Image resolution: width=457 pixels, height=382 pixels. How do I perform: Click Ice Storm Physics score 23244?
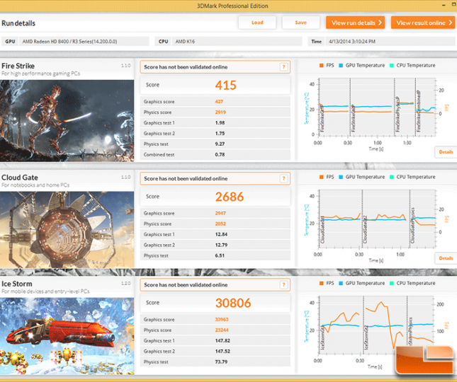click(222, 330)
